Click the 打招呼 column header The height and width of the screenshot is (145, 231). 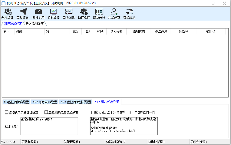[183, 31]
